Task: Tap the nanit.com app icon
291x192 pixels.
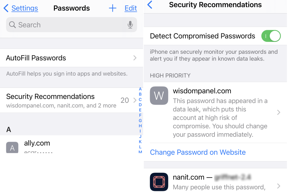Action: [159, 182]
